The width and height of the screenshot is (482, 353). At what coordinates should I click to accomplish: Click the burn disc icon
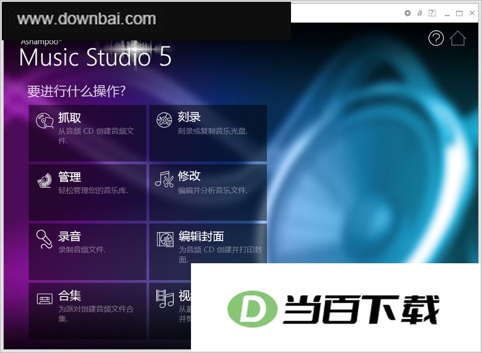click(x=164, y=120)
